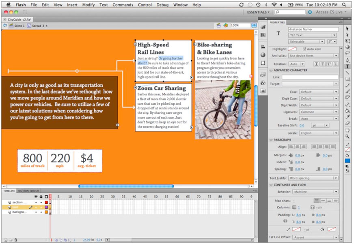Switch to the Motion Editor tab
This screenshot has height=244, width=354.
pyautogui.click(x=29, y=191)
